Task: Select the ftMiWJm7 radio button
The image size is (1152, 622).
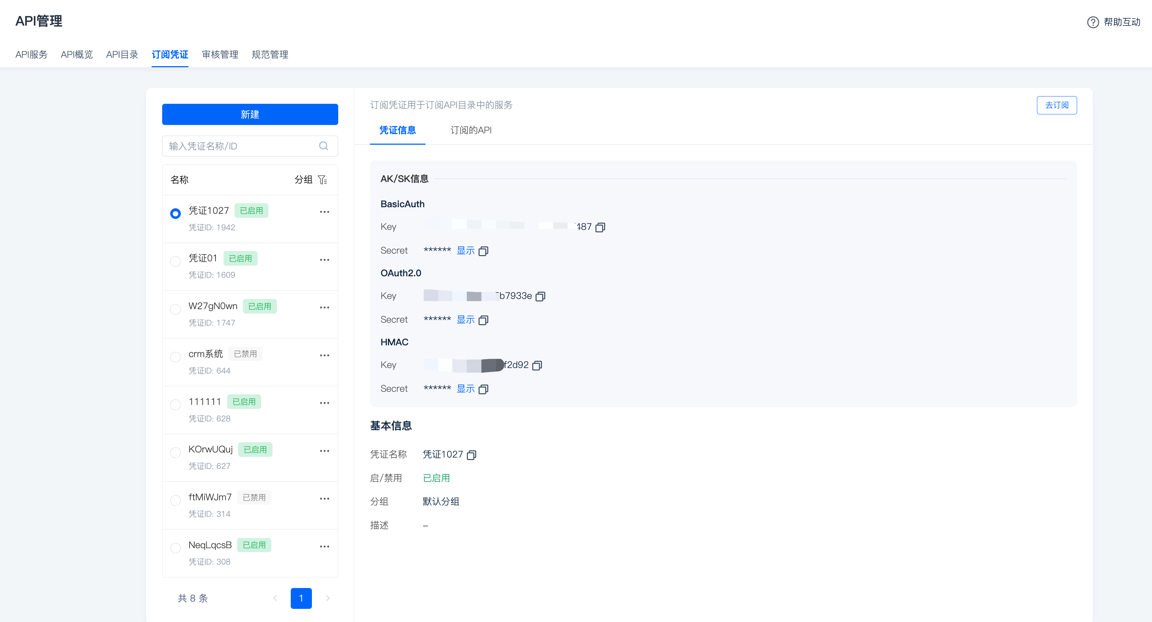Action: 175,500
